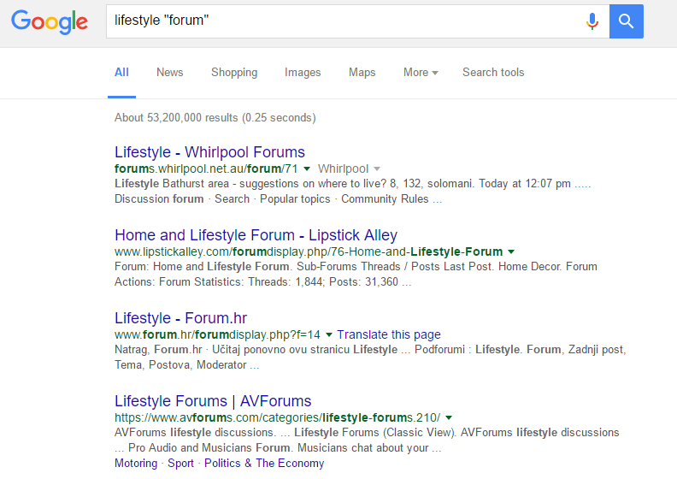Open the Motoring sitelink
Screen dimensions: 677x479
pos(136,463)
